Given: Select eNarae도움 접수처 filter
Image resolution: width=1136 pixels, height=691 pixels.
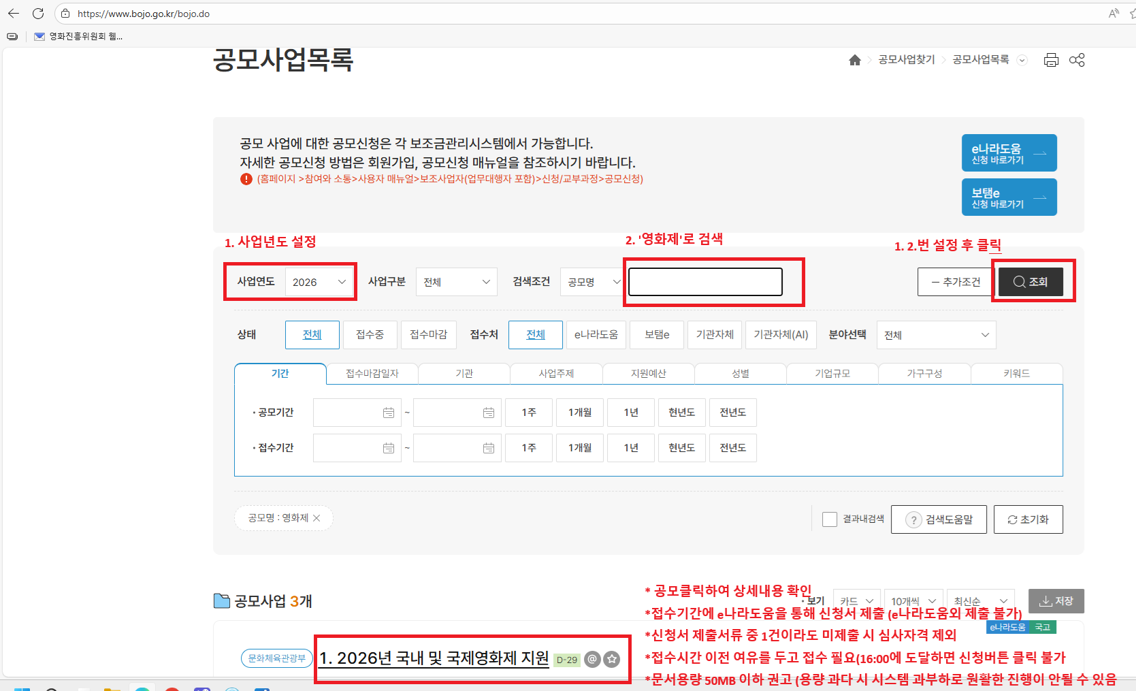Looking at the screenshot, I should tap(596, 335).
